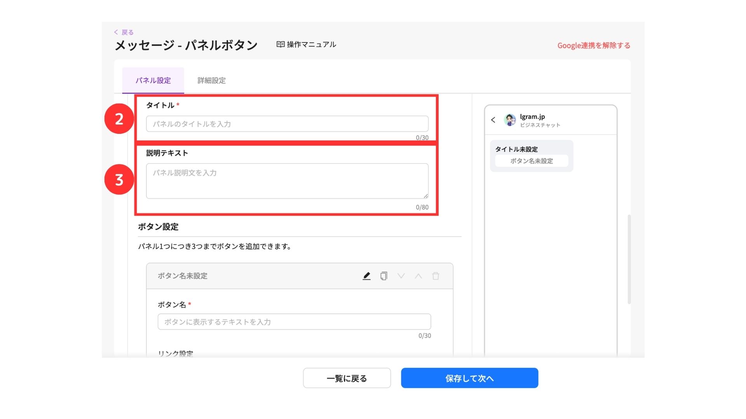Click the trash delete icon

436,276
